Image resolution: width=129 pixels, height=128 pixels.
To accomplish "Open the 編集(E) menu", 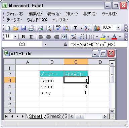I will point(35,14).
